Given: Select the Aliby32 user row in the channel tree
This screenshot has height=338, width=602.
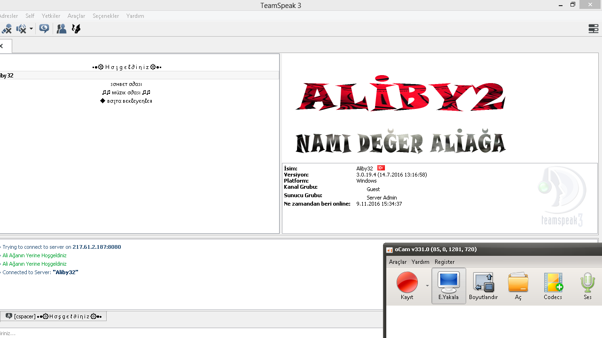Looking at the screenshot, I should click(140, 75).
